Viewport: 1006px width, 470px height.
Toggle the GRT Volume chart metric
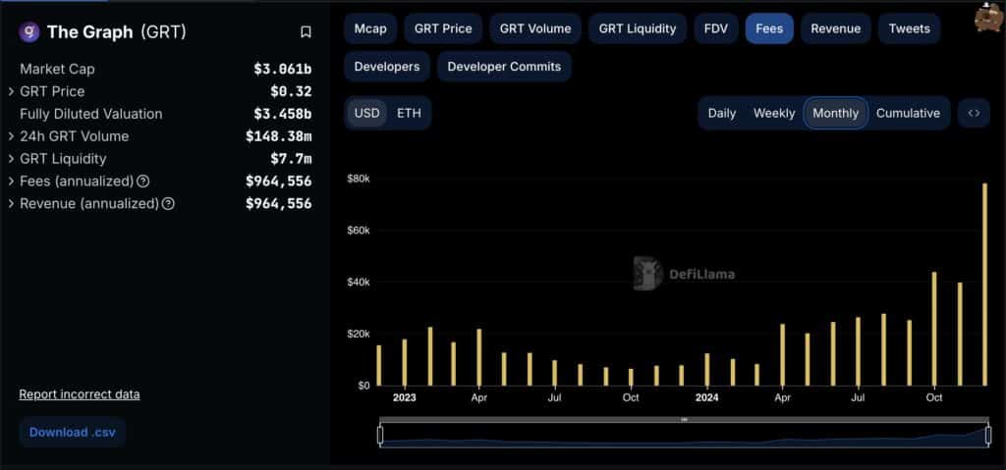click(535, 28)
